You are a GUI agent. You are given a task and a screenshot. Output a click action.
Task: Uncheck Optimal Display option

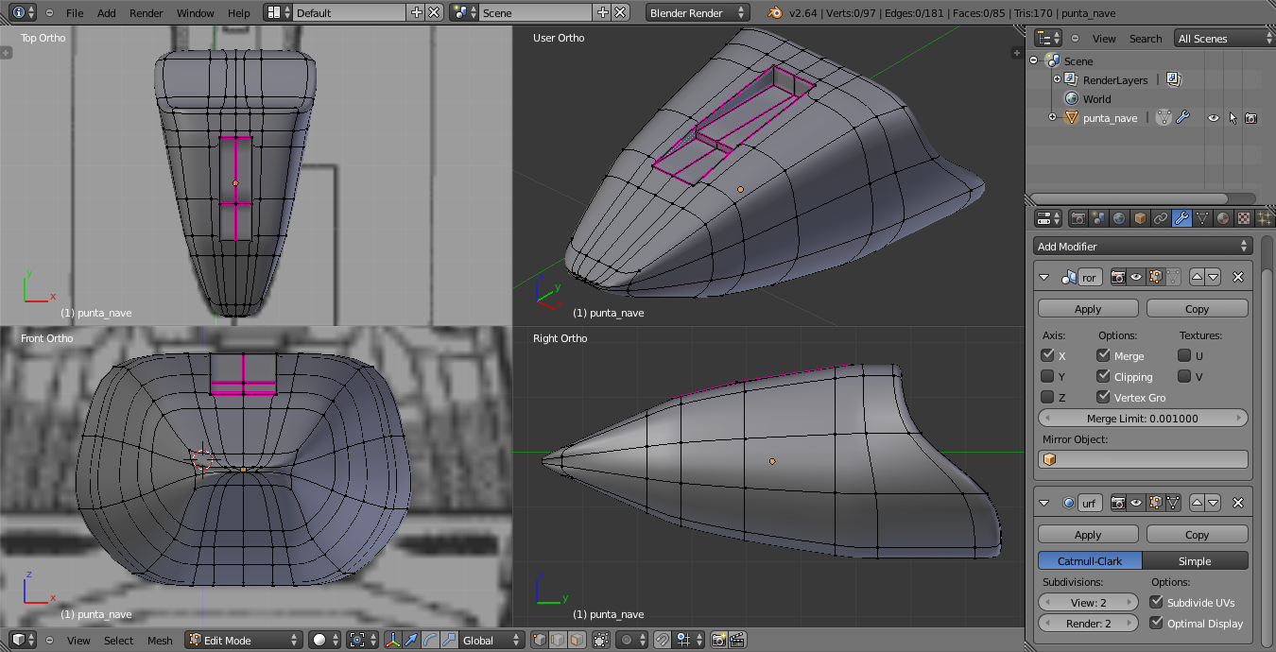(1156, 623)
